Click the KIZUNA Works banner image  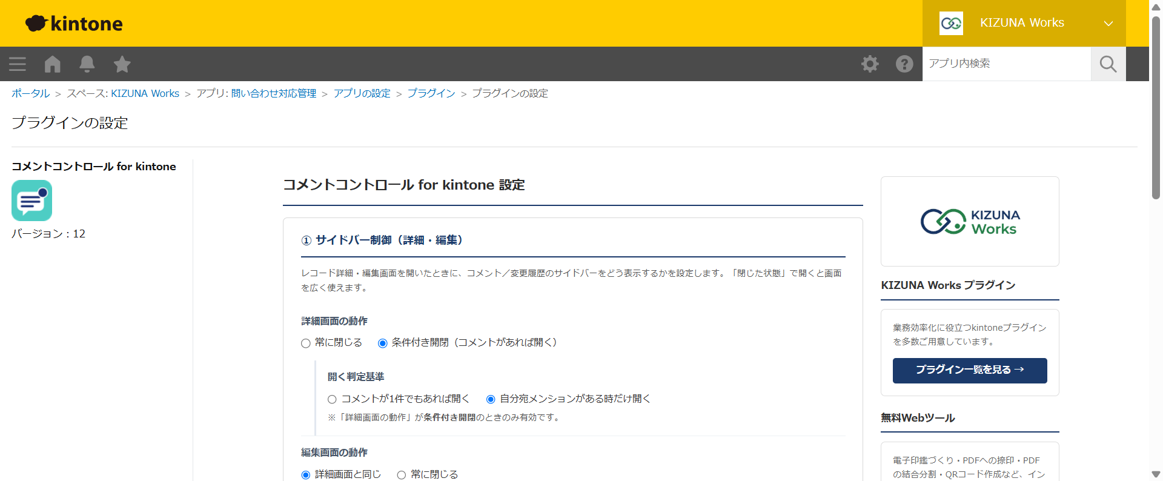970,221
